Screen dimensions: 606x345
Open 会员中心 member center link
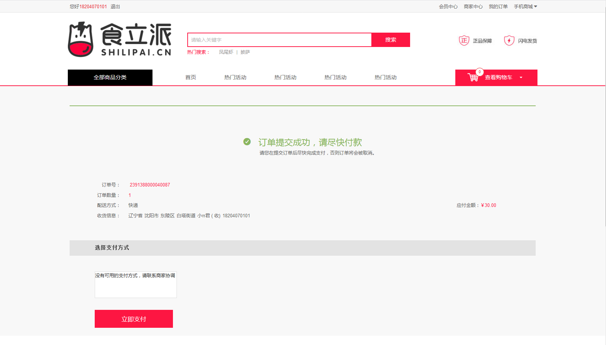tap(448, 6)
